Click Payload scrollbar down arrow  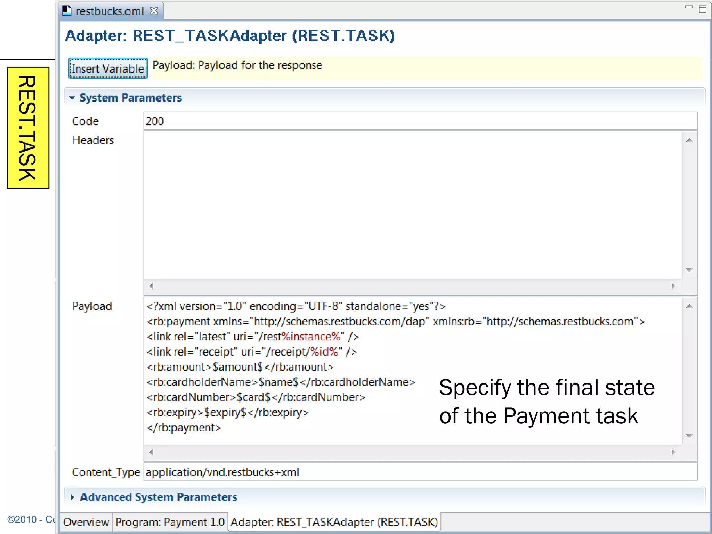click(x=690, y=436)
